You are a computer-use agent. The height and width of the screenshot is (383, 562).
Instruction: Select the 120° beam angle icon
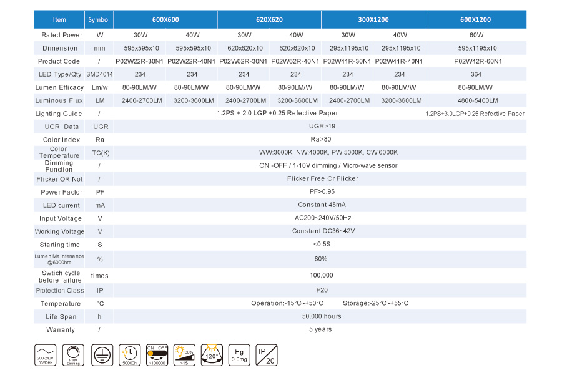pos(211,356)
